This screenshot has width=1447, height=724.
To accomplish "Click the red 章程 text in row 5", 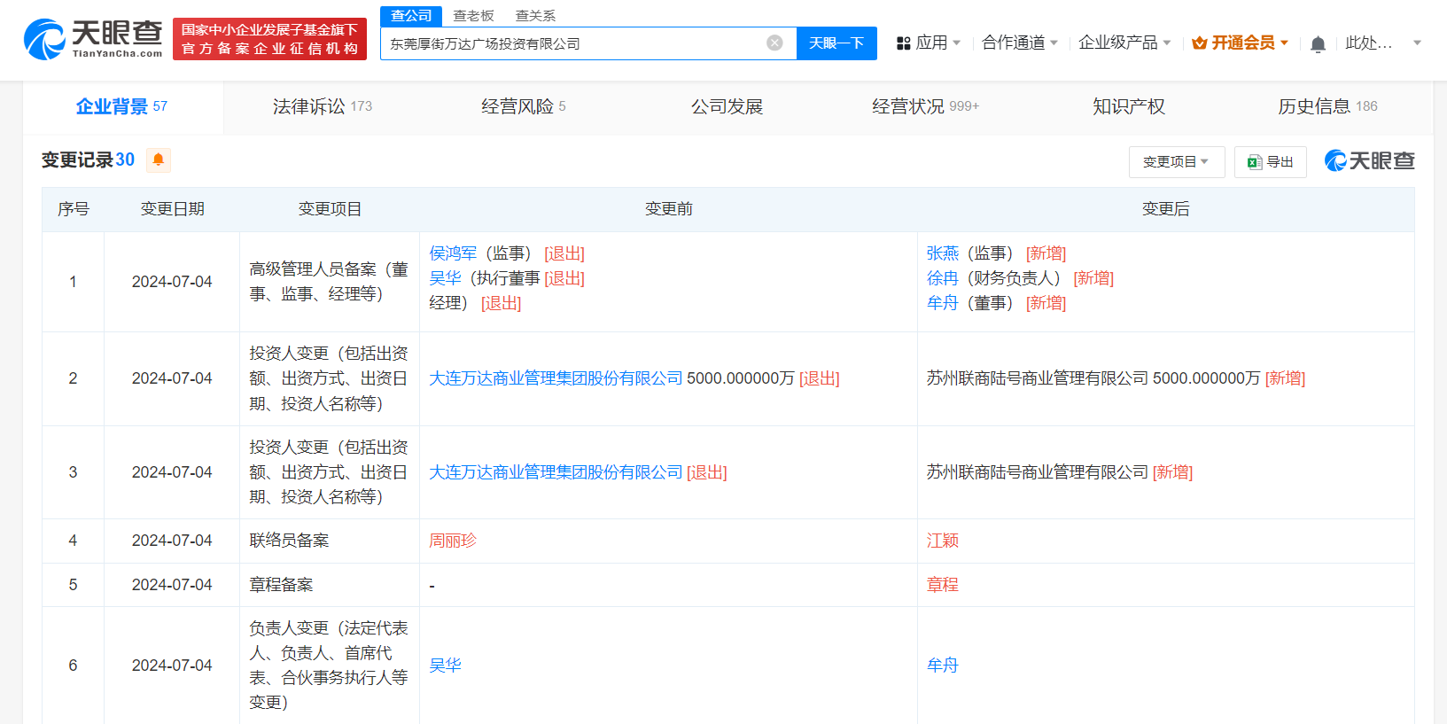I will pos(943,585).
